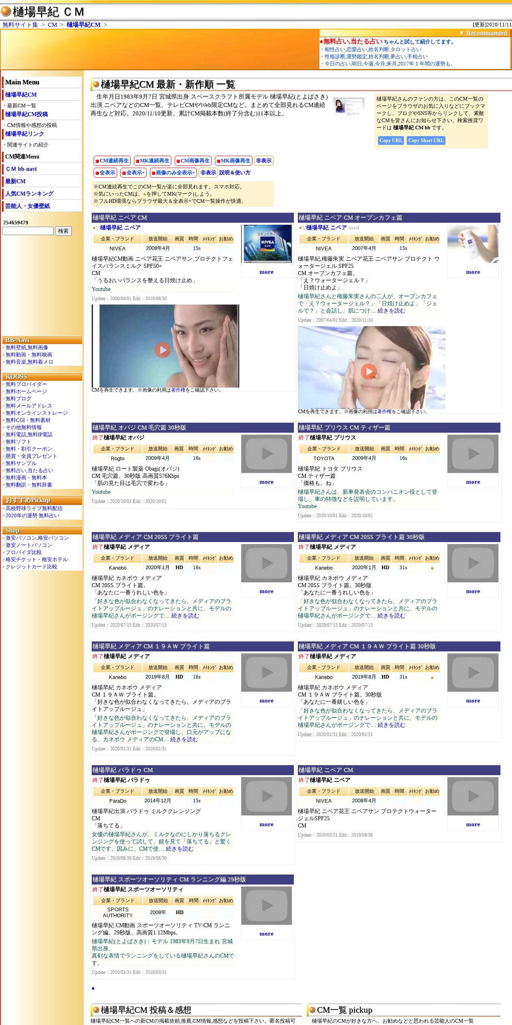Click the MK連続再生 button
This screenshot has width=512, height=1025.
[153, 161]
